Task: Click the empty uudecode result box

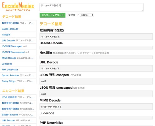Action: tap(96, 118)
